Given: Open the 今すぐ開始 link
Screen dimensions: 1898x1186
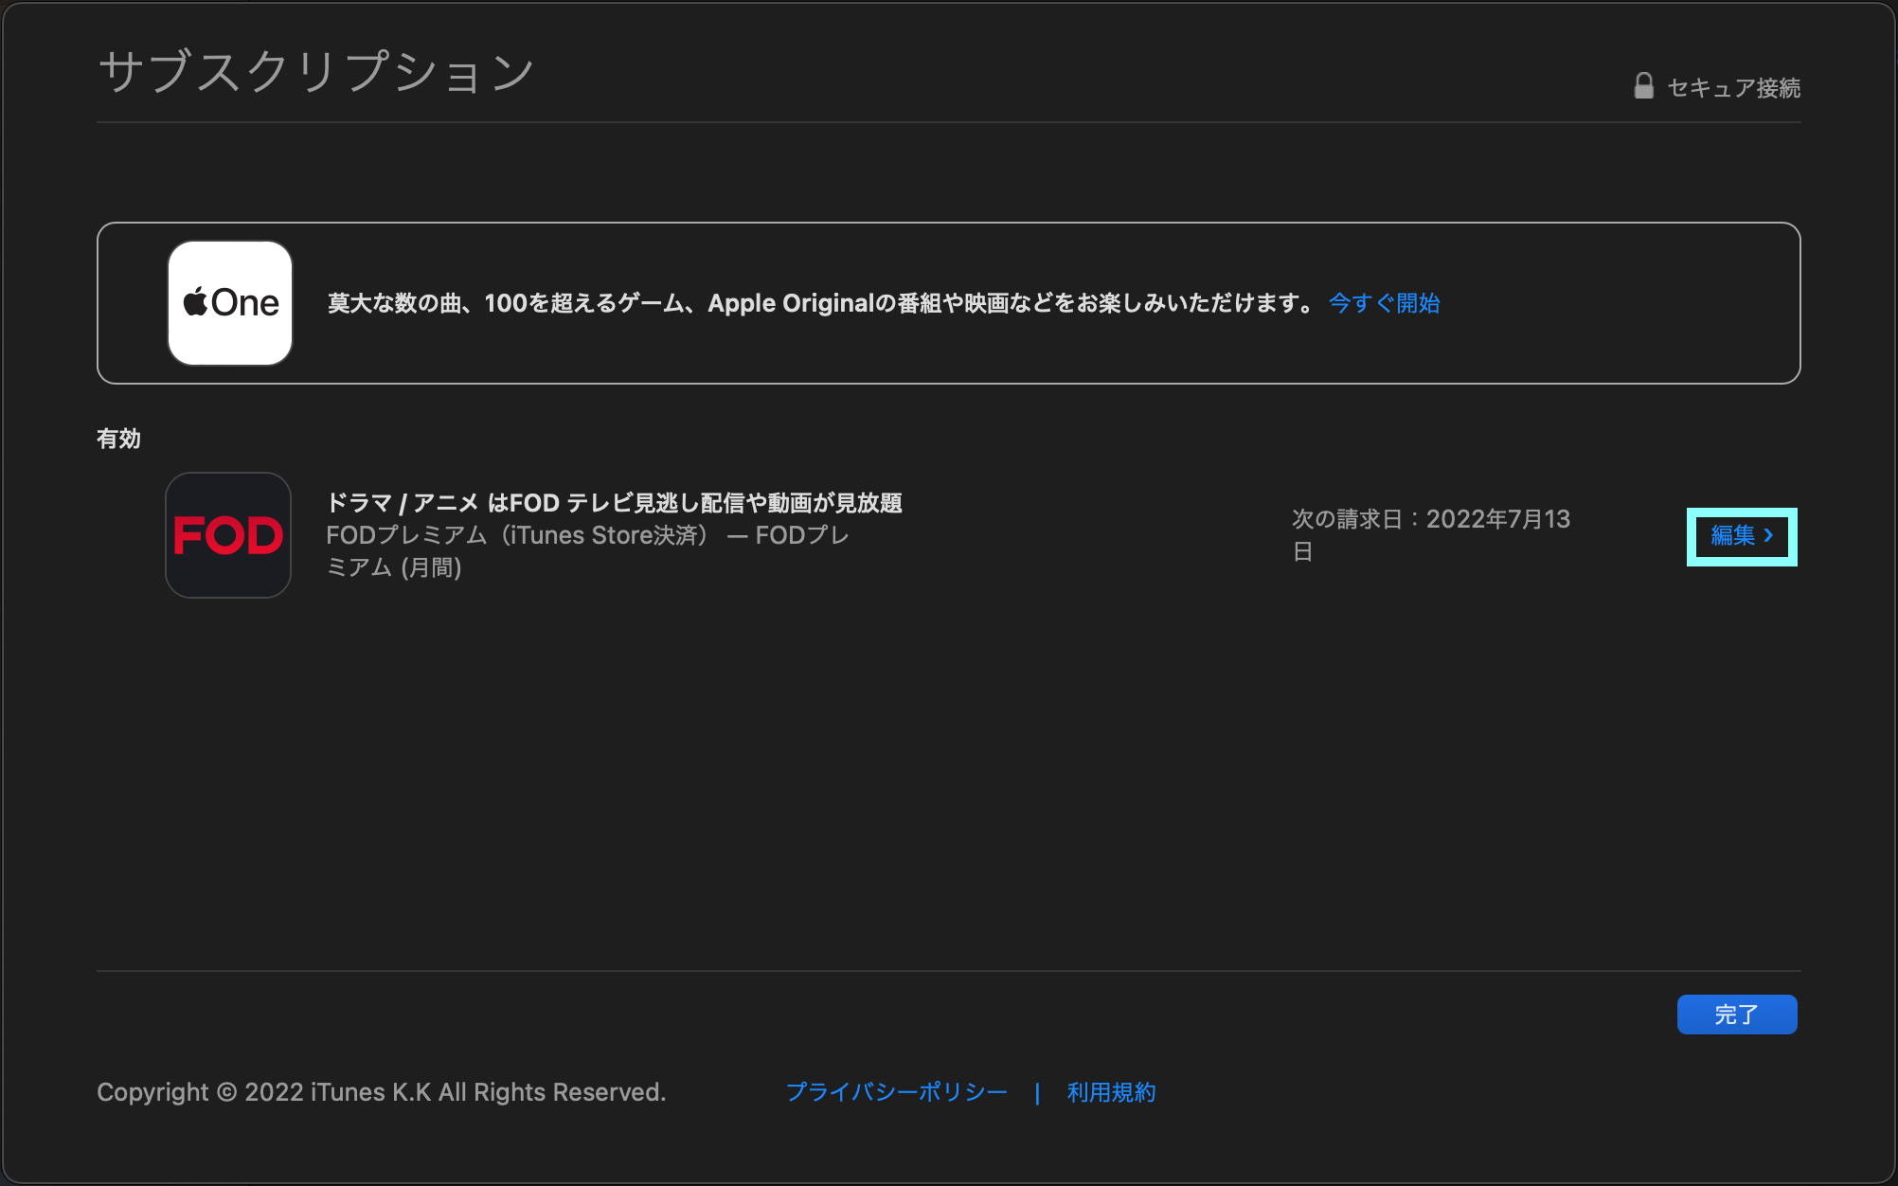Looking at the screenshot, I should [1384, 303].
